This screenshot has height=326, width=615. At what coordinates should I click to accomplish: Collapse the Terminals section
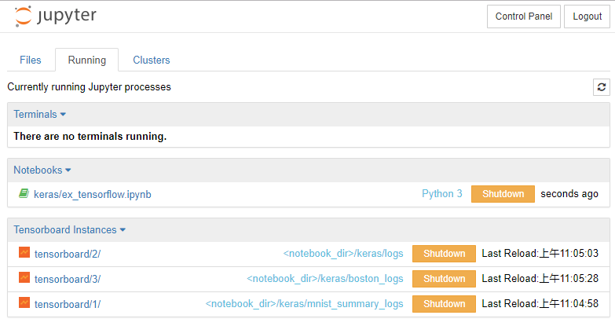[39, 114]
